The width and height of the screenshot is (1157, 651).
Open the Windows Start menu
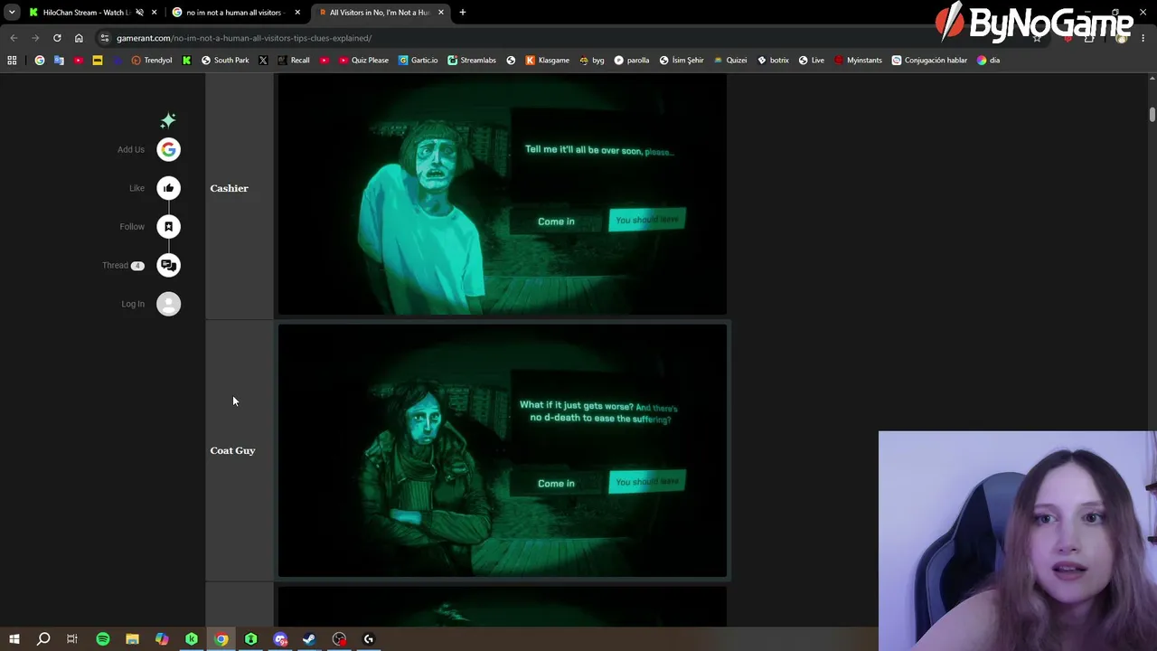14,639
